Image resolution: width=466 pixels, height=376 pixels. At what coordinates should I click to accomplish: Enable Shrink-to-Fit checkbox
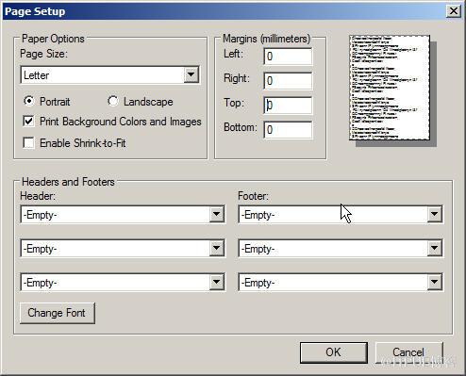[x=28, y=143]
